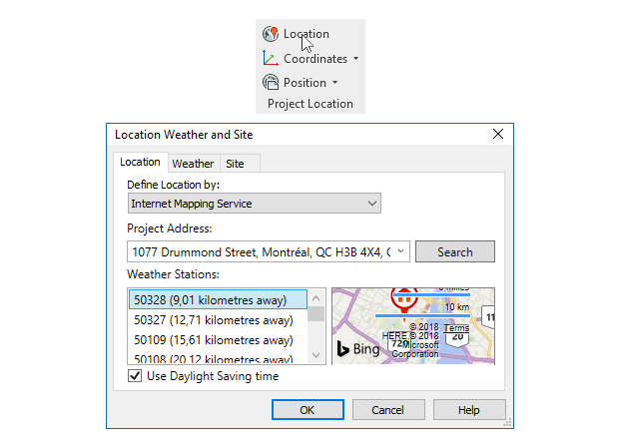Select weather station 50327 (12,71 kilometres away)
This screenshot has height=448, width=617.
click(x=218, y=320)
